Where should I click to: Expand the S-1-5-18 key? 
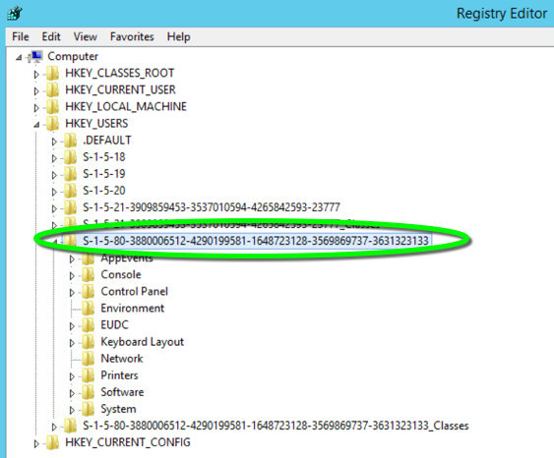pos(54,158)
